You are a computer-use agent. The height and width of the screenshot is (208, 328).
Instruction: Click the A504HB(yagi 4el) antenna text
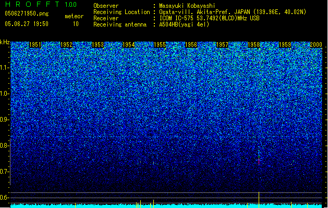pos(184,24)
